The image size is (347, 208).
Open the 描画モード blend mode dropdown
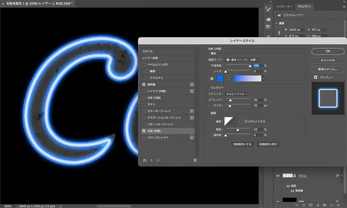(242, 60)
